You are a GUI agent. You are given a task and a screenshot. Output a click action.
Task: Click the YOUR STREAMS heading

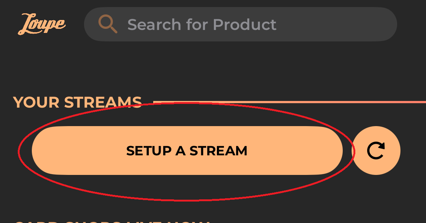click(77, 102)
